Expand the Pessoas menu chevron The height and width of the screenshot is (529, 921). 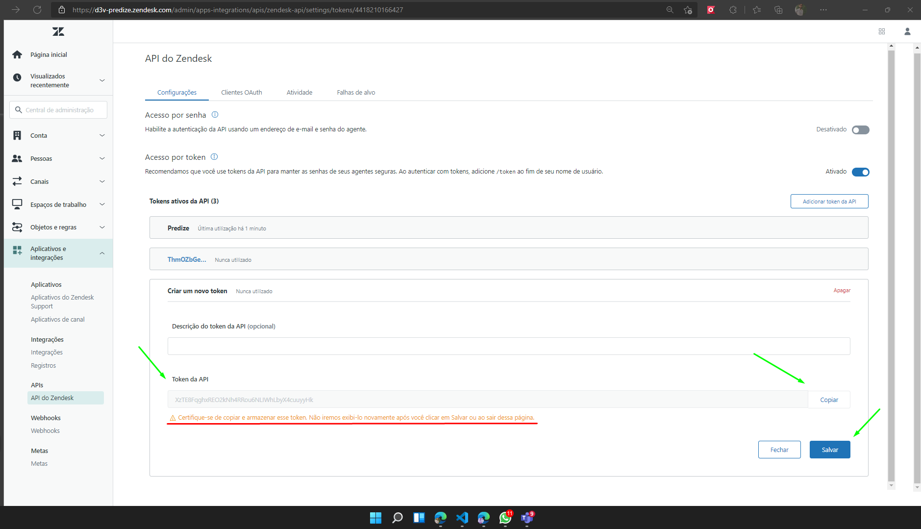(x=102, y=158)
